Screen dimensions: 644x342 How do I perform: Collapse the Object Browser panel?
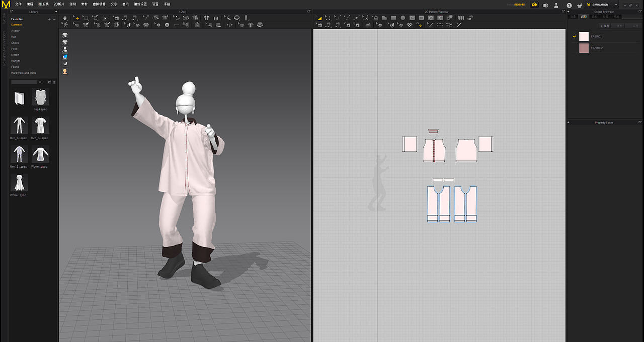coord(569,12)
